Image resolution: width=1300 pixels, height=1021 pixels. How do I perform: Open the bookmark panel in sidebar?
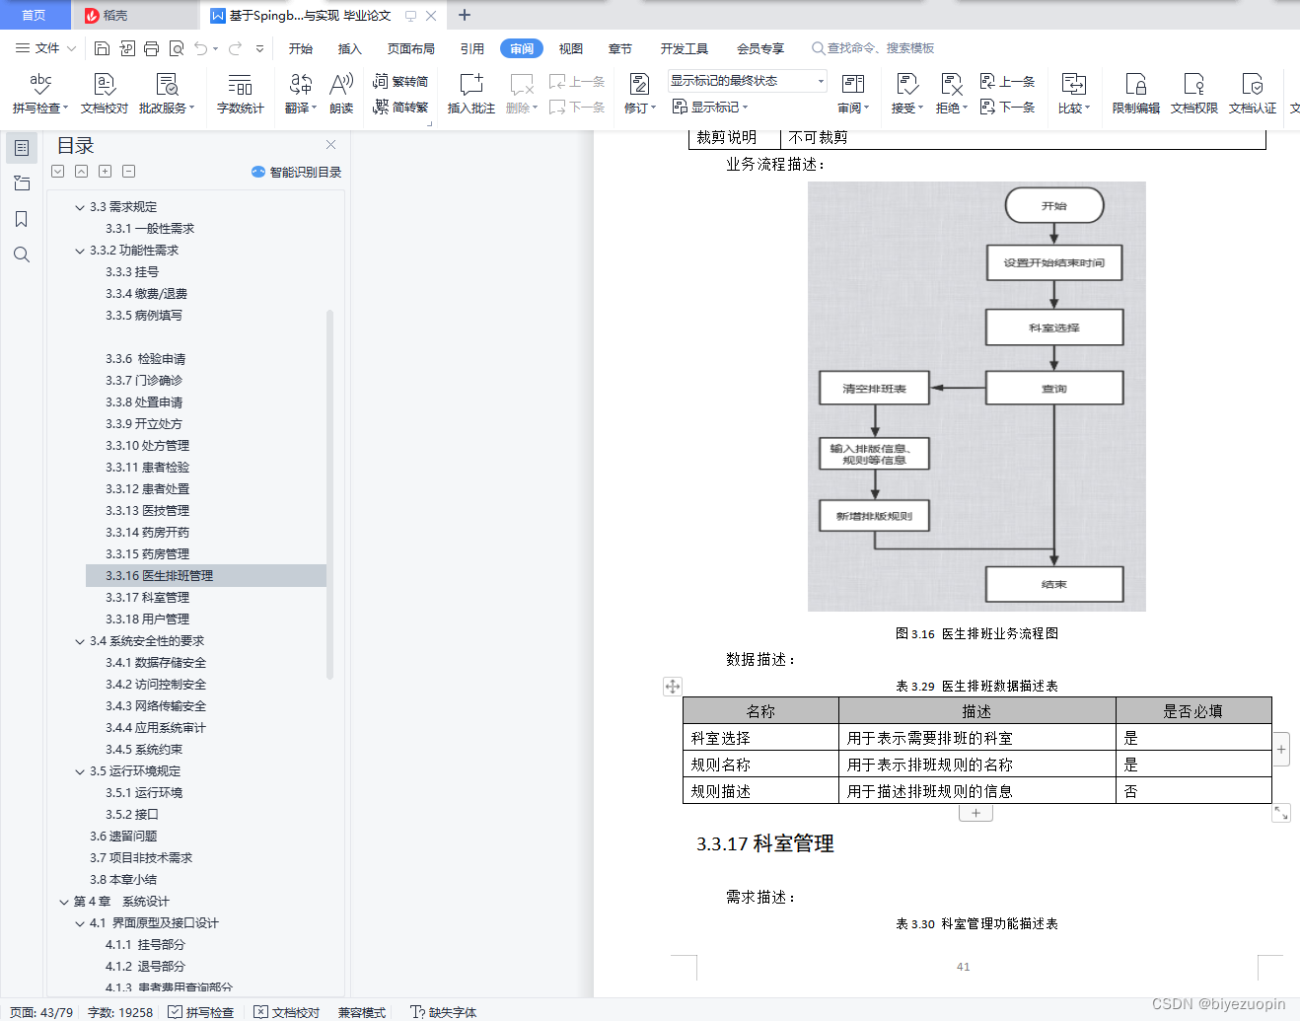click(x=22, y=219)
